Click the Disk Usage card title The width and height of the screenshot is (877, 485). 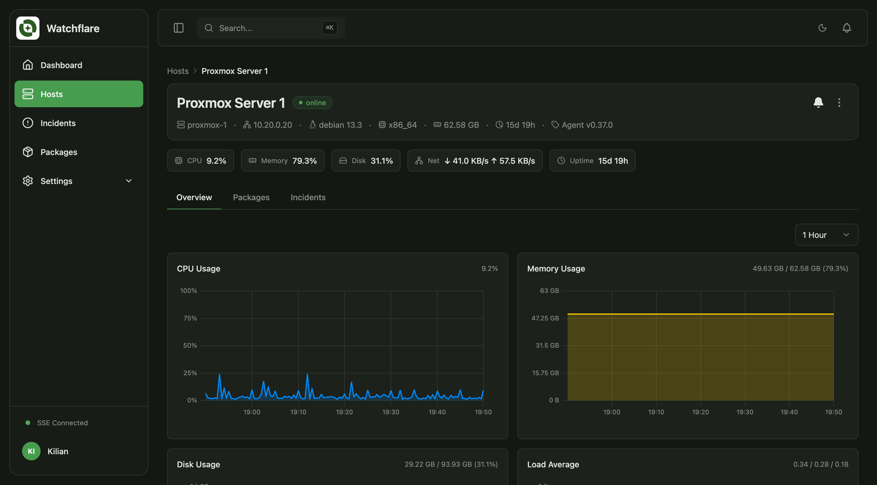198,464
